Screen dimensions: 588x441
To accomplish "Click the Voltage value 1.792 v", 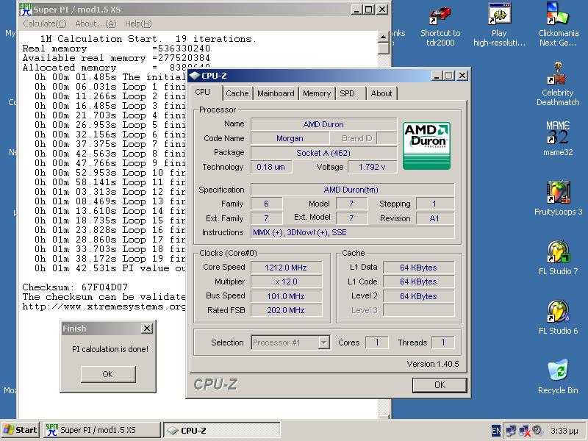I will pyautogui.click(x=372, y=167).
